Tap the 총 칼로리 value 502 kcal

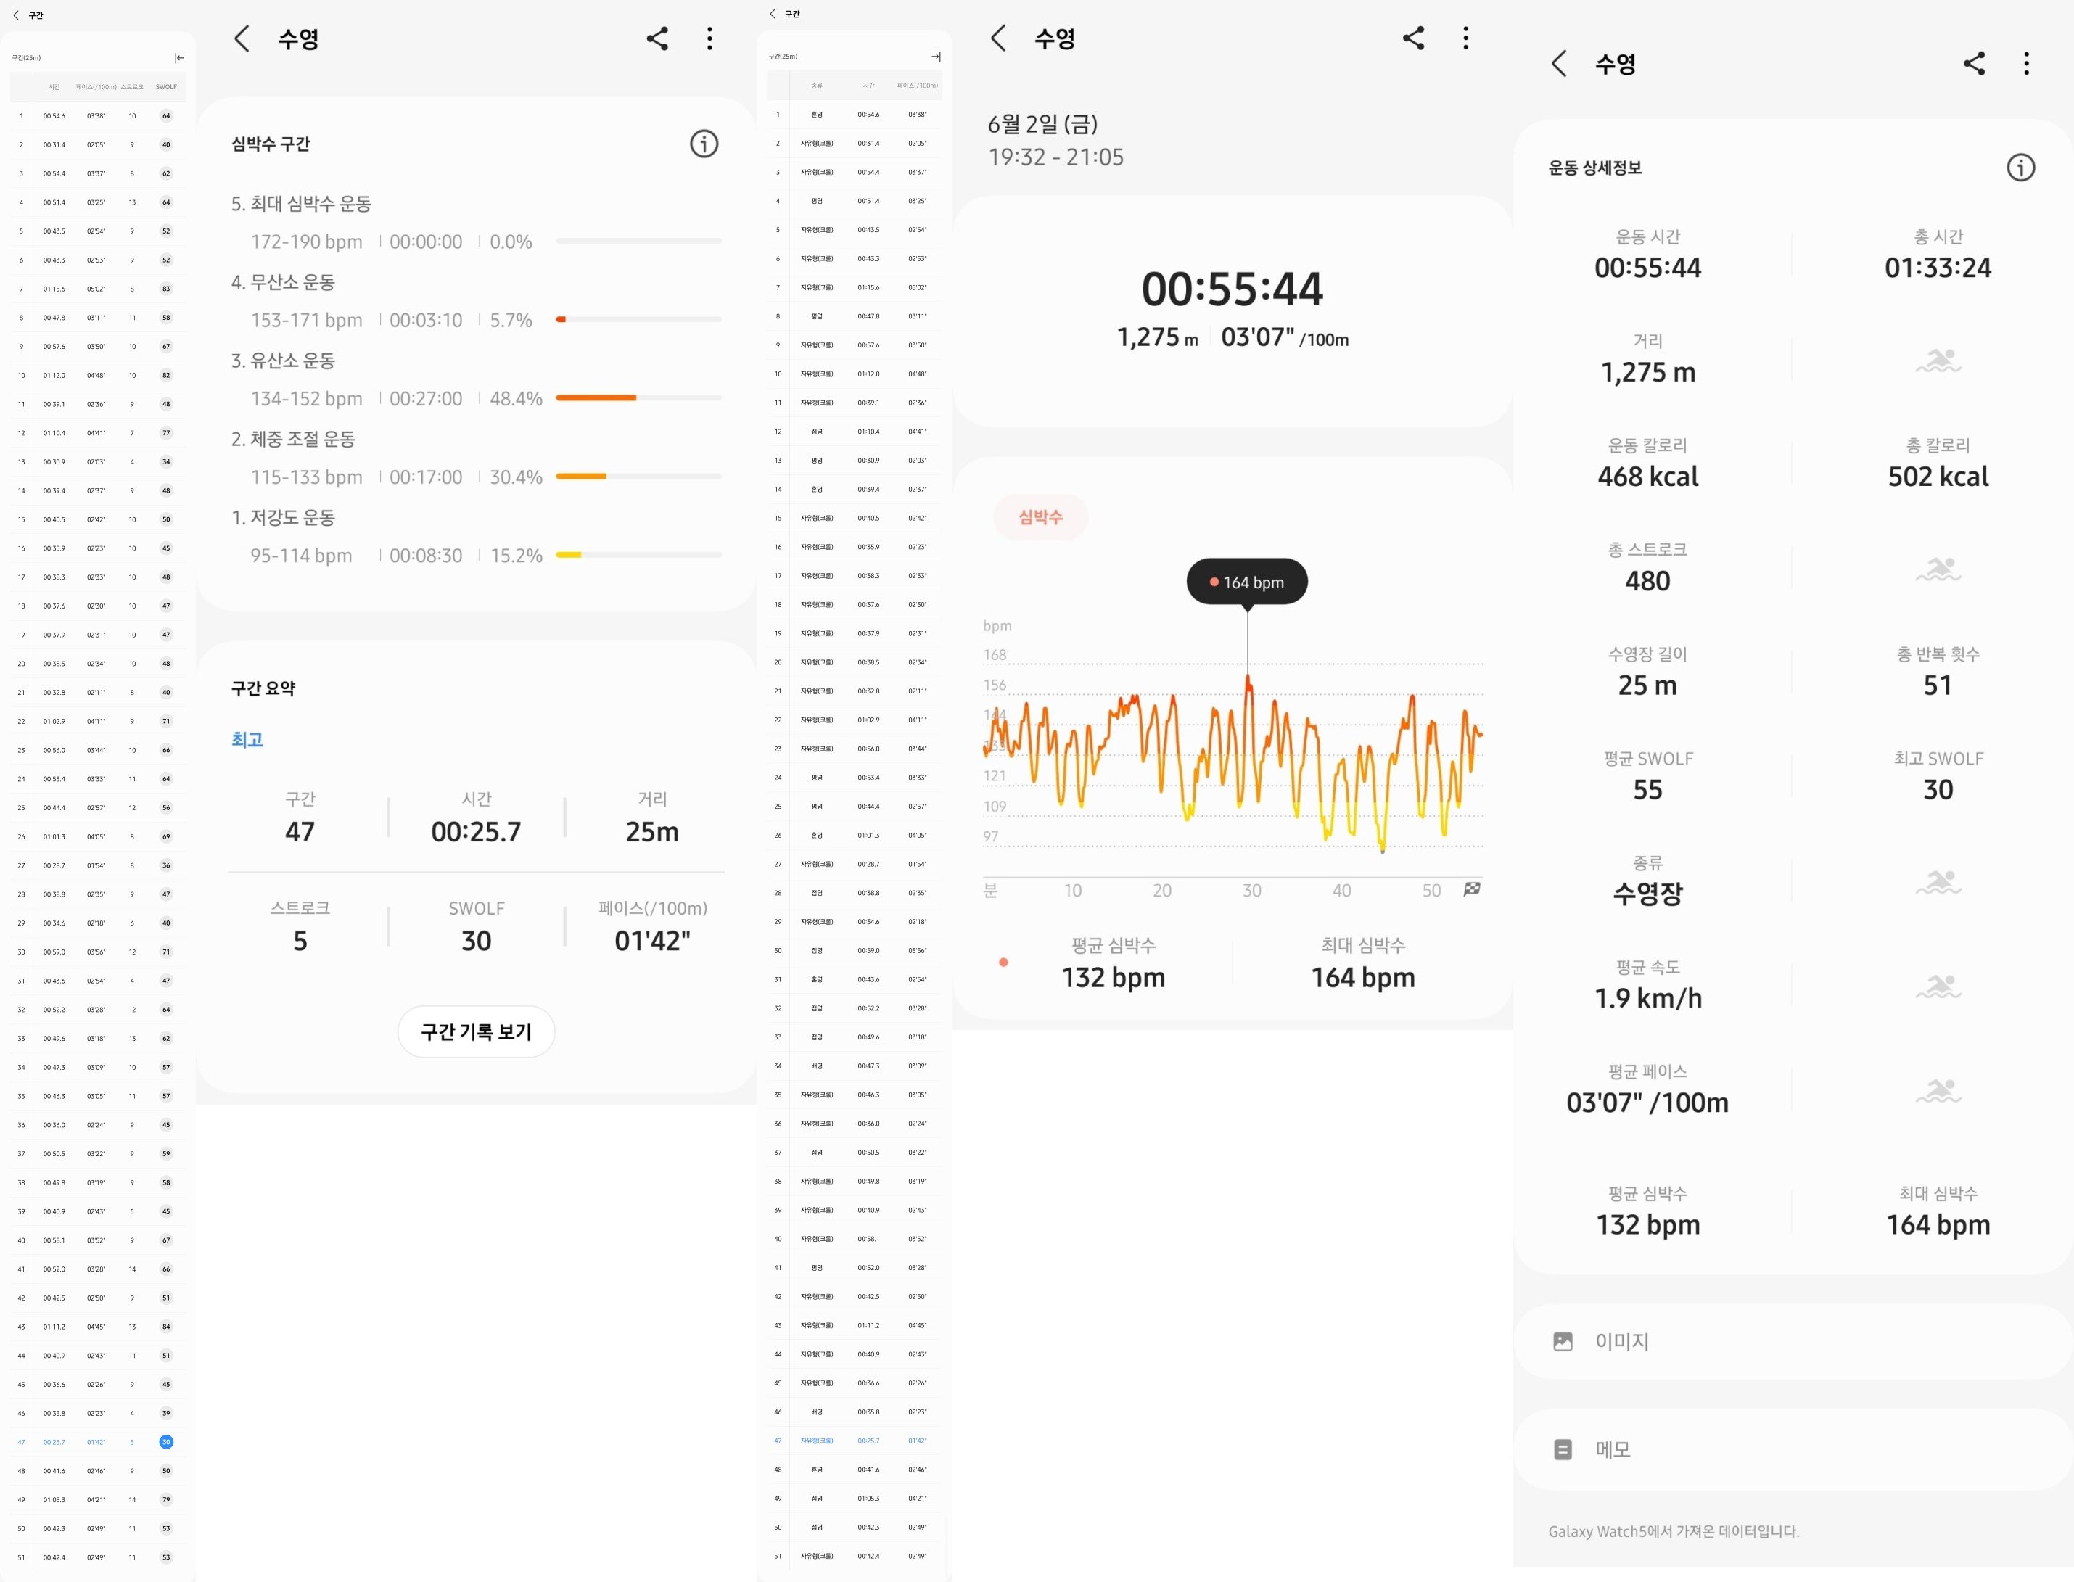click(x=1938, y=477)
